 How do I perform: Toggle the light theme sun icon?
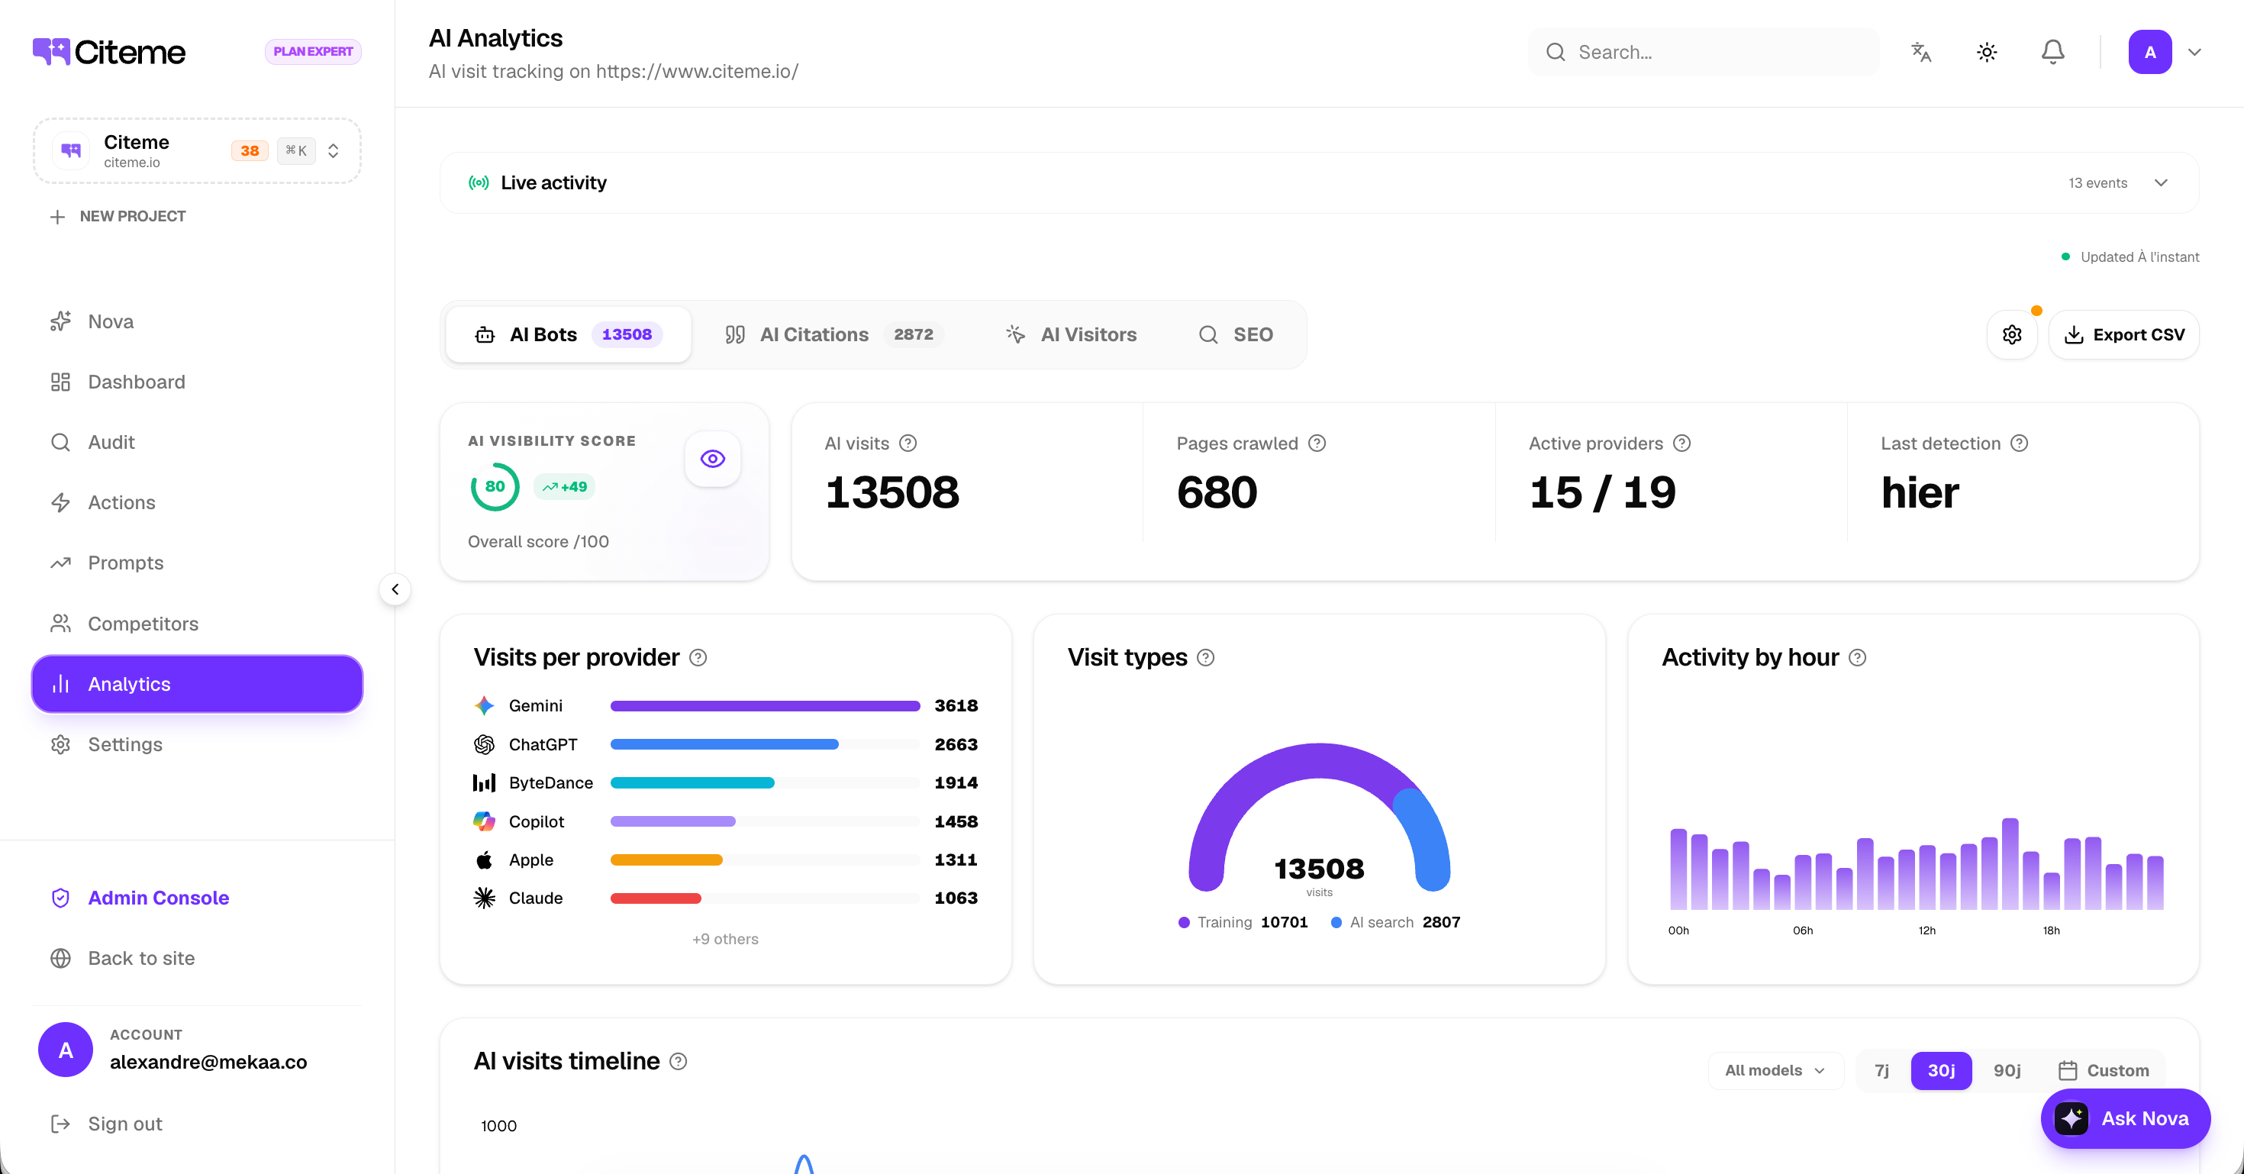tap(1987, 52)
